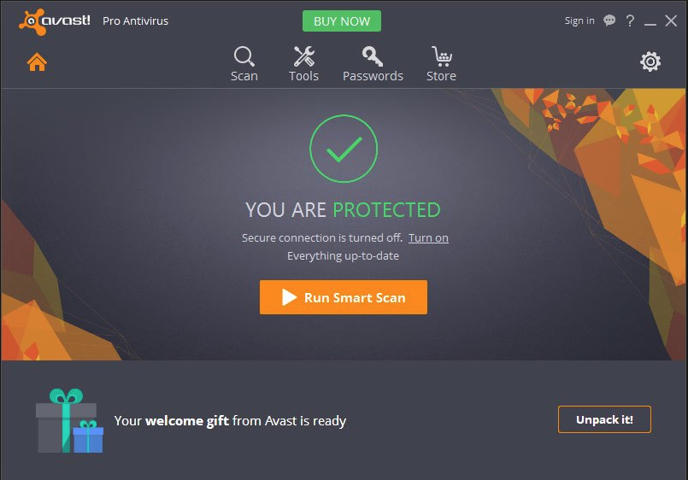
Task: Go to the orange Home icon
Action: (37, 61)
